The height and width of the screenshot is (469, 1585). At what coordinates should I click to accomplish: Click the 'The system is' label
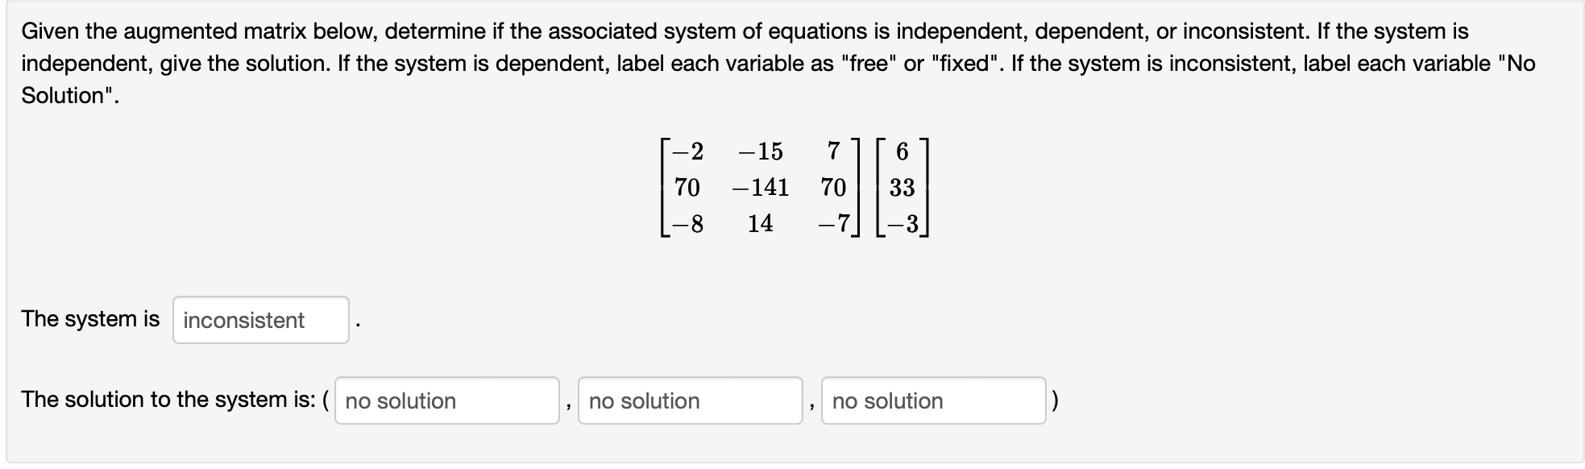click(91, 318)
